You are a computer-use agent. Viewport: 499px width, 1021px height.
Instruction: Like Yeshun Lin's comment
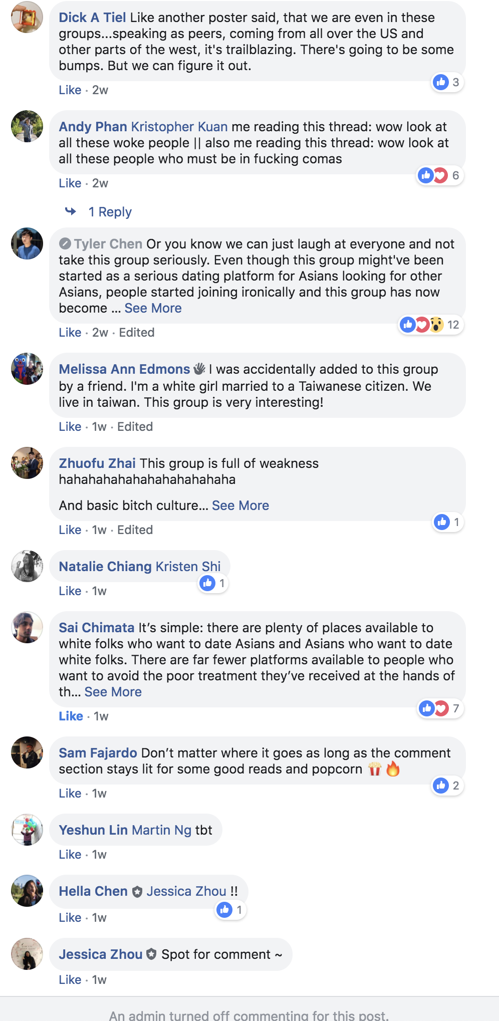(70, 854)
